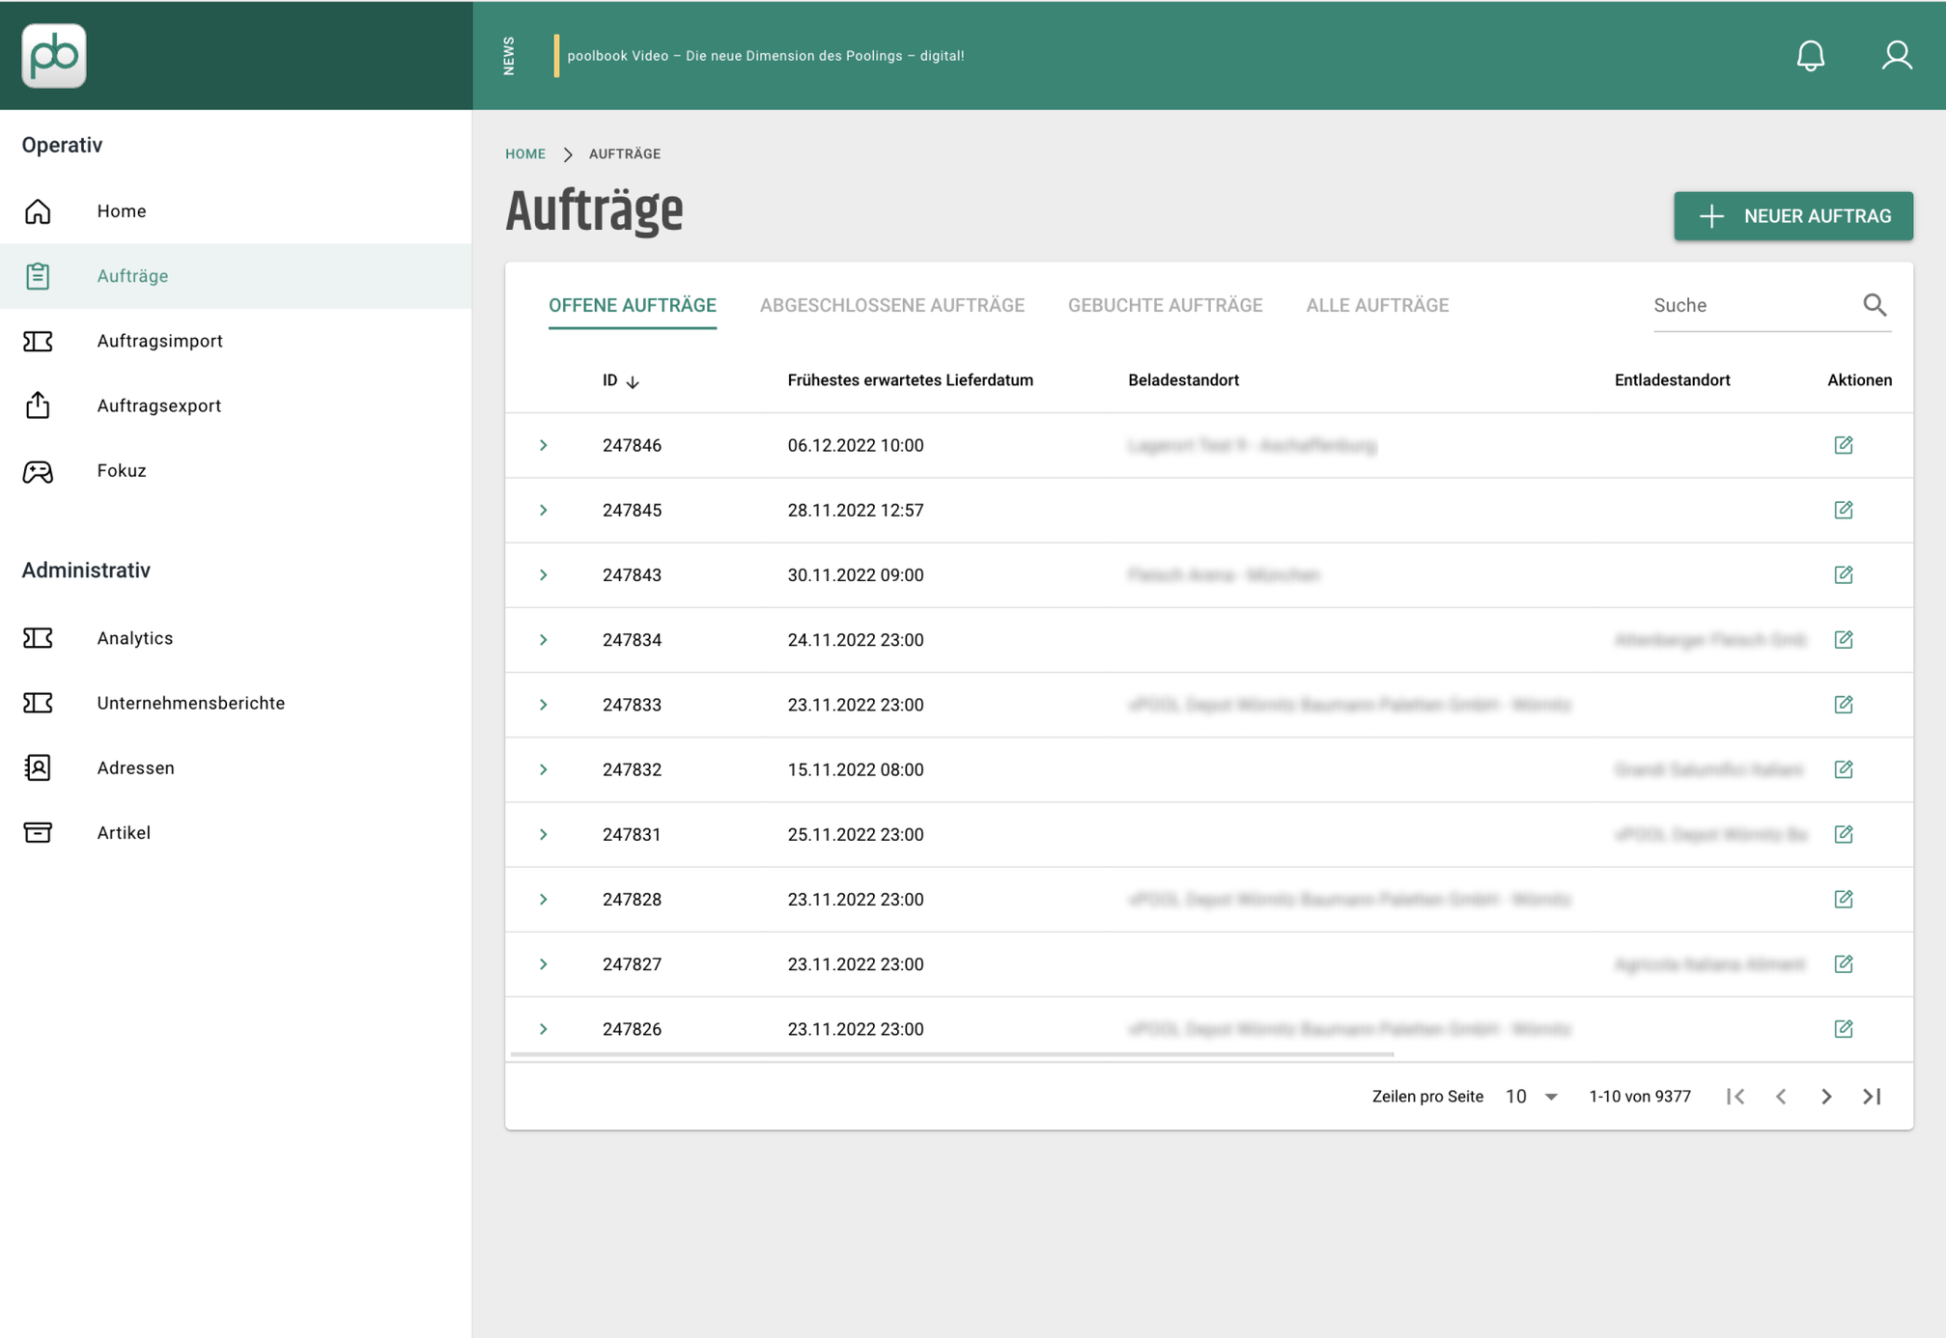This screenshot has height=1338, width=1946.
Task: Open Fokuz gamepad icon in sidebar
Action: tap(38, 471)
